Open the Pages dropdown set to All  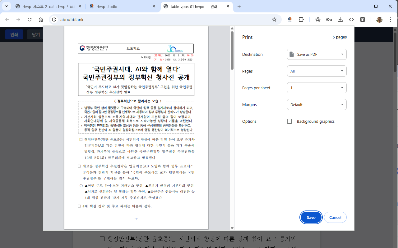(x=317, y=71)
